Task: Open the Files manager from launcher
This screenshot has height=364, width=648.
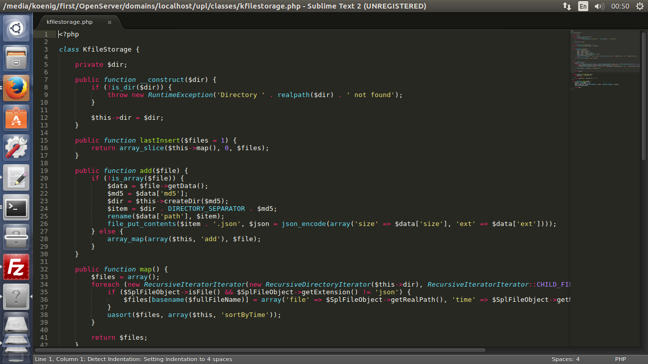Action: coord(16,58)
